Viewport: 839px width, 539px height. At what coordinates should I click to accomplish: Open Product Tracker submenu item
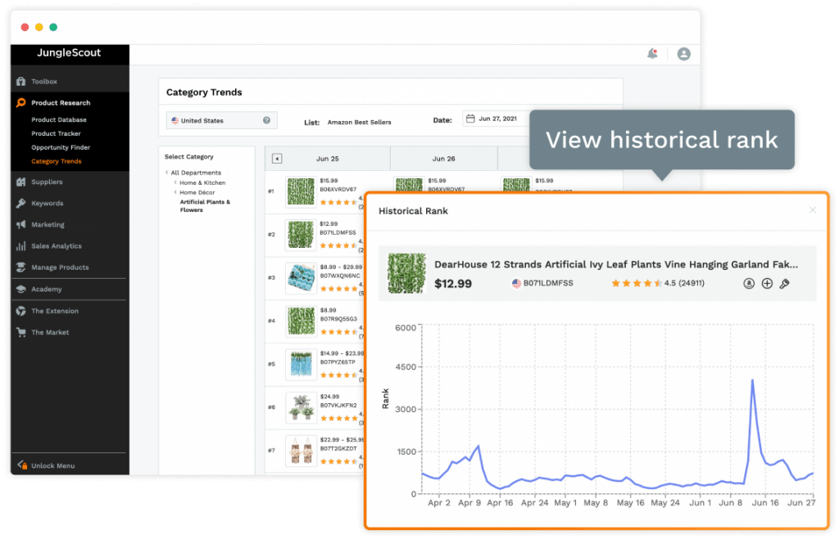point(56,133)
